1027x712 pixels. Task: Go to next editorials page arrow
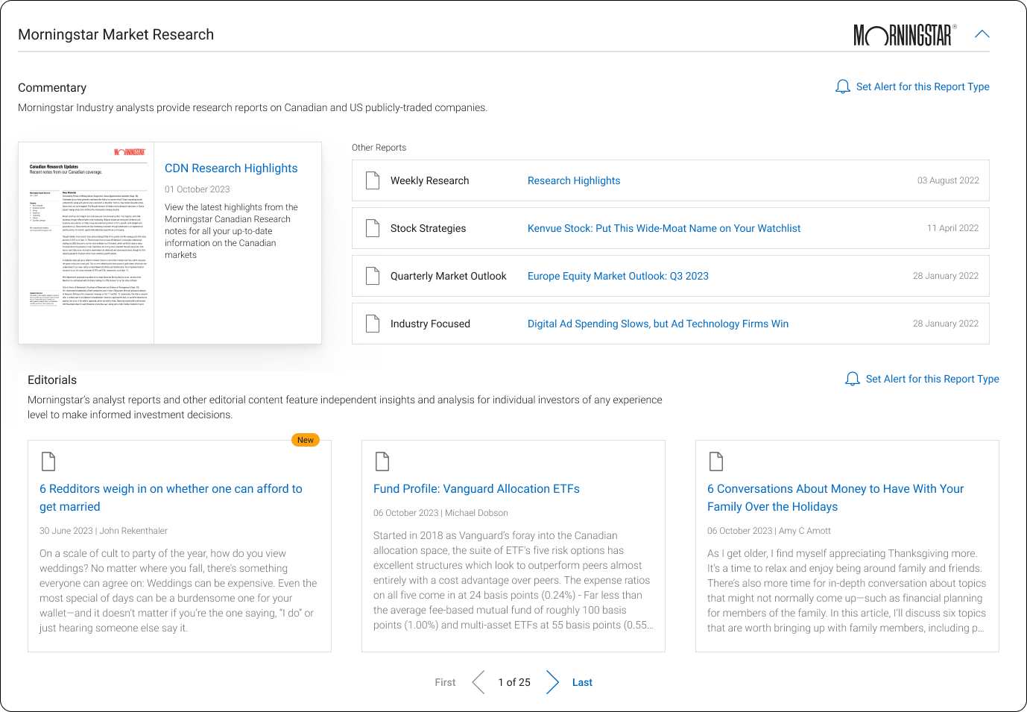click(x=552, y=682)
